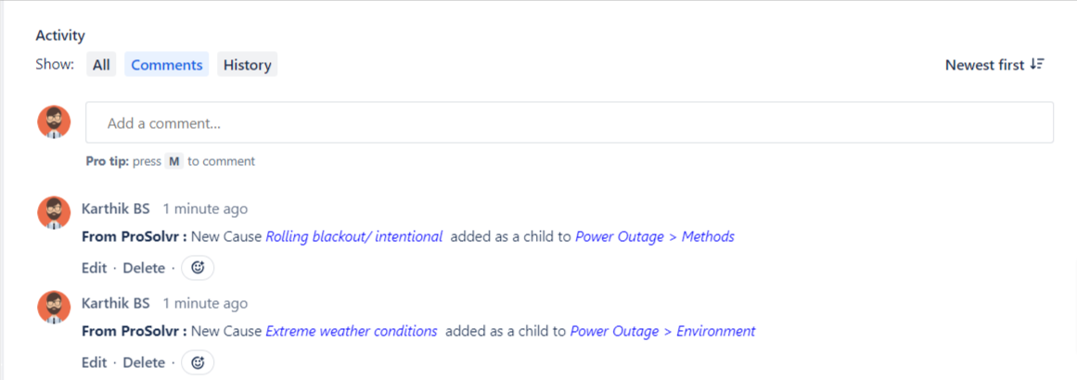Switch to the Comments filter

coord(167,65)
